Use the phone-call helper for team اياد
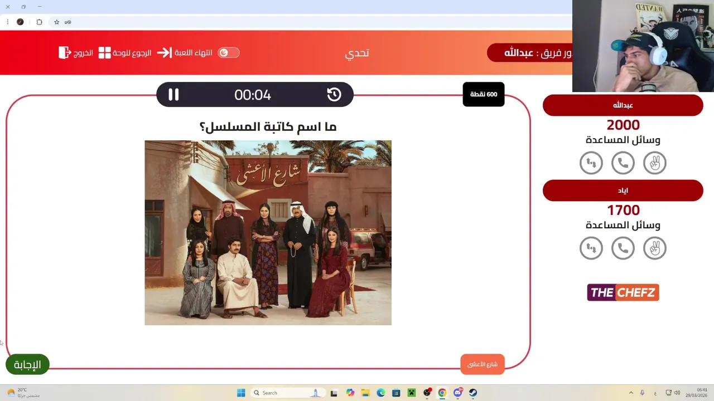 click(x=623, y=248)
